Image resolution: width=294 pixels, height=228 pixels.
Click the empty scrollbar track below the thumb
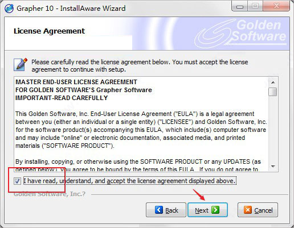(273, 129)
